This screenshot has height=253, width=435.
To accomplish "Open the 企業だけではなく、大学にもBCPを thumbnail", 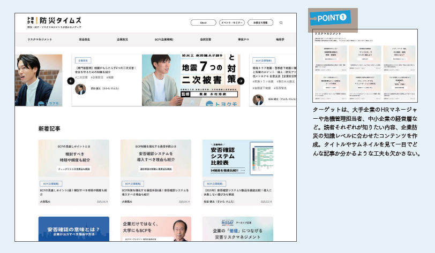I will coord(156,229).
